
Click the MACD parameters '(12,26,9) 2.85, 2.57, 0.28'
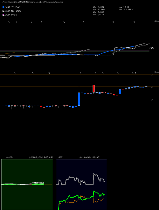tap(41, 157)
